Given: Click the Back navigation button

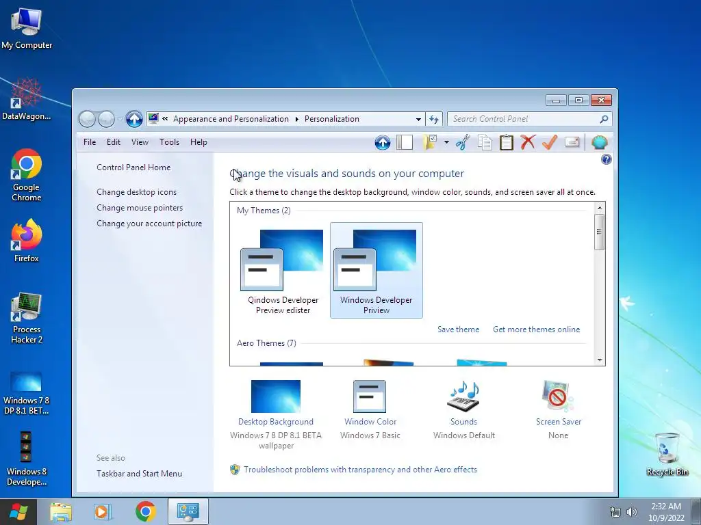Looking at the screenshot, I should [87, 119].
